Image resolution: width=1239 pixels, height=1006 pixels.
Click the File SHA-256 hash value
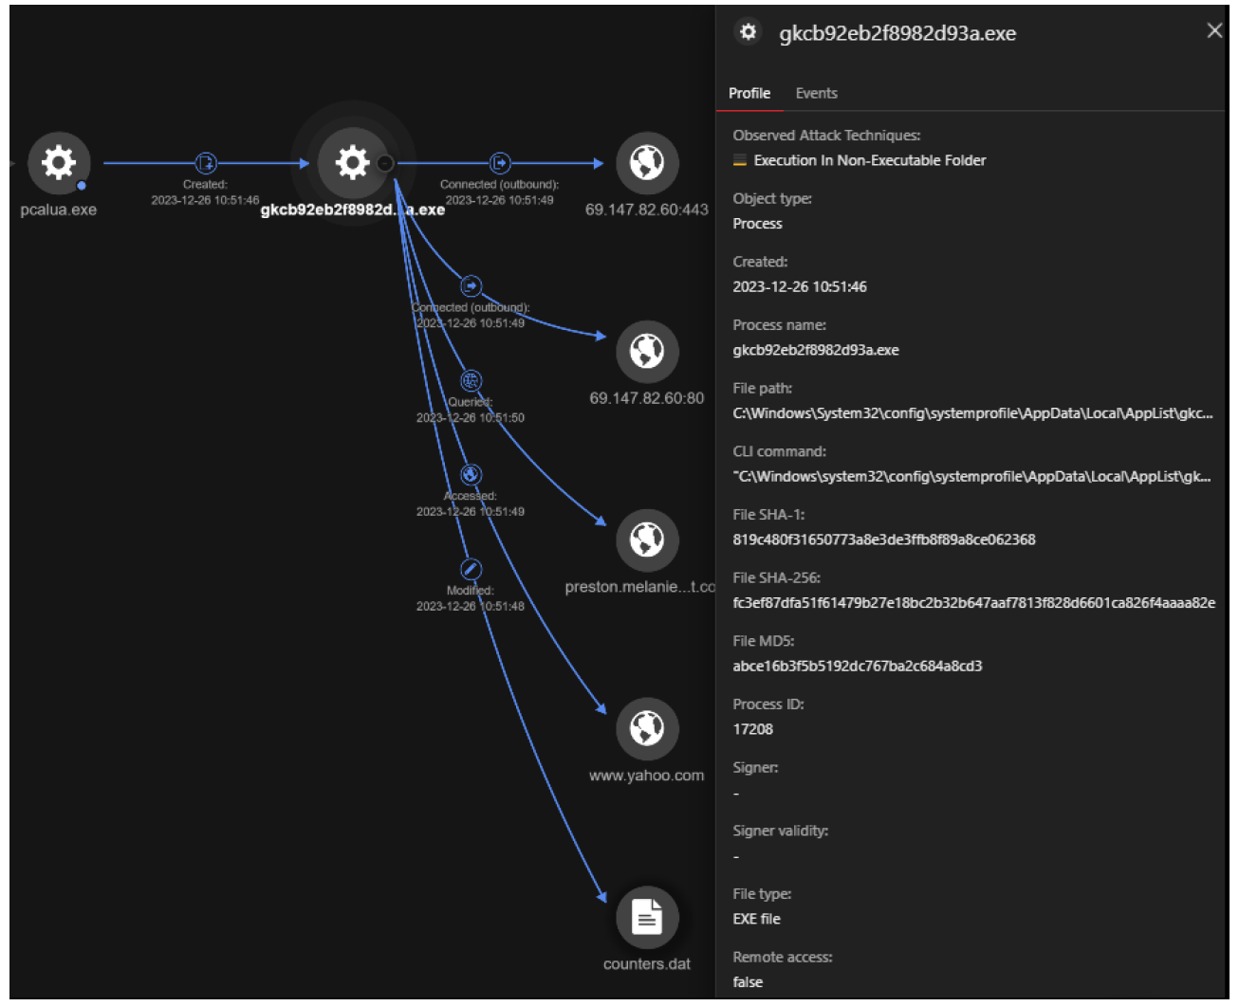point(973,603)
